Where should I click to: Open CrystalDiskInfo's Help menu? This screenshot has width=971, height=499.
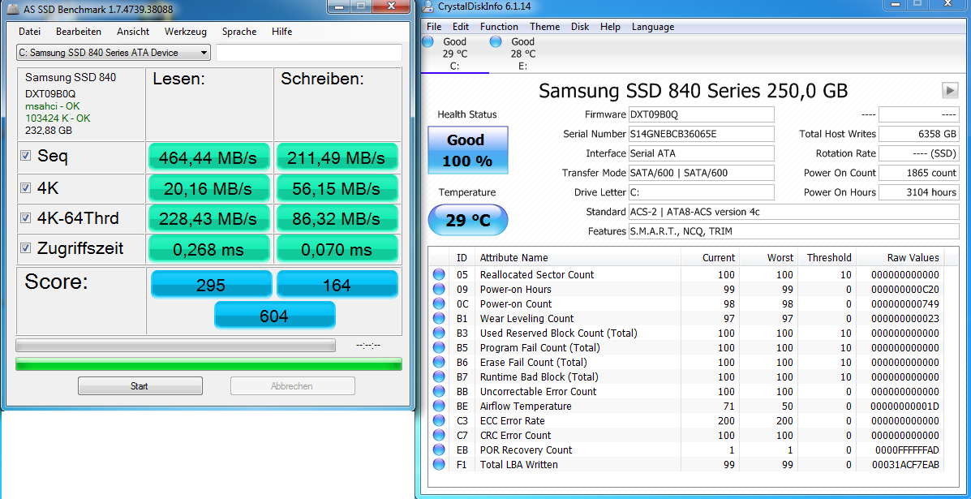pyautogui.click(x=611, y=27)
